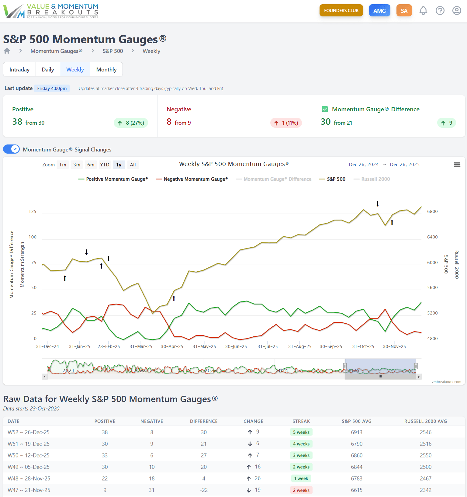Click the navigator right scroll arrow
Viewport: 467px width, 497px height.
(x=419, y=377)
